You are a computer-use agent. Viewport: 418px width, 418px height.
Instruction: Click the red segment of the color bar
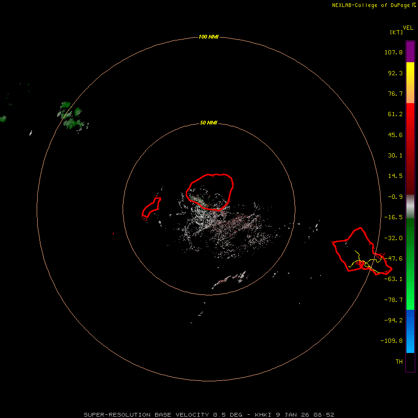tap(410, 149)
